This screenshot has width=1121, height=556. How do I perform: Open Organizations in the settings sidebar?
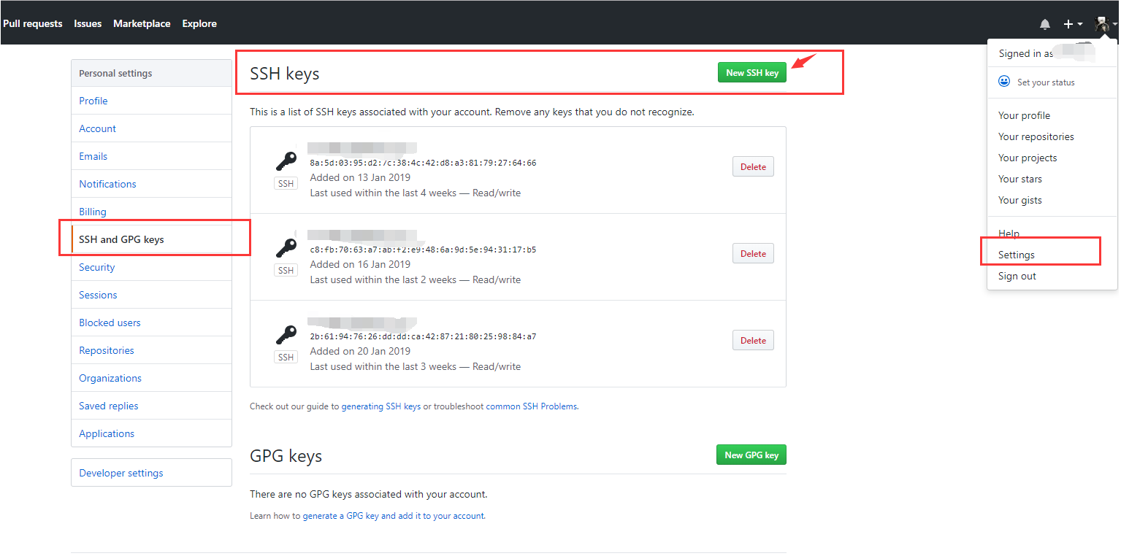151,378
